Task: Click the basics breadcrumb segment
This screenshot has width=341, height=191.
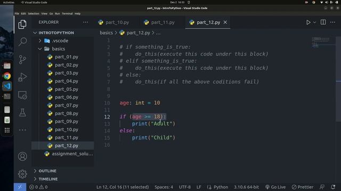Action: [106, 33]
